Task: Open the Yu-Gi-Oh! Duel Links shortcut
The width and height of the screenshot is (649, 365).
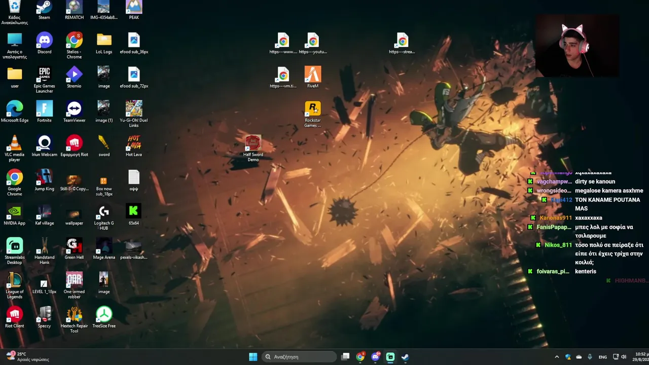Action: [134, 114]
